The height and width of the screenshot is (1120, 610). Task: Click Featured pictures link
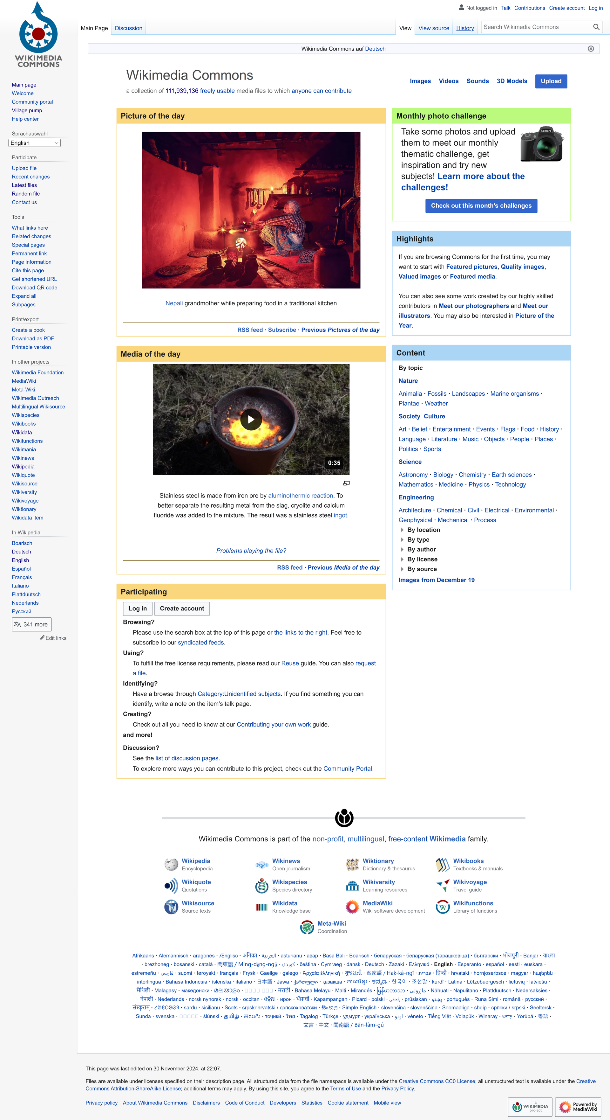click(x=471, y=267)
